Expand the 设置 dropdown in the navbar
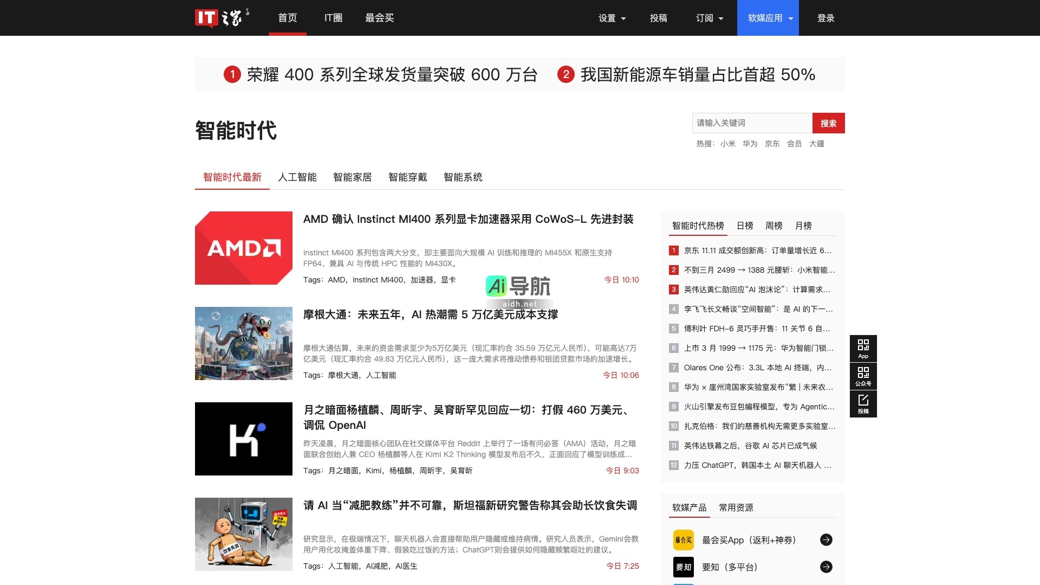This screenshot has width=1040, height=585. [x=611, y=17]
